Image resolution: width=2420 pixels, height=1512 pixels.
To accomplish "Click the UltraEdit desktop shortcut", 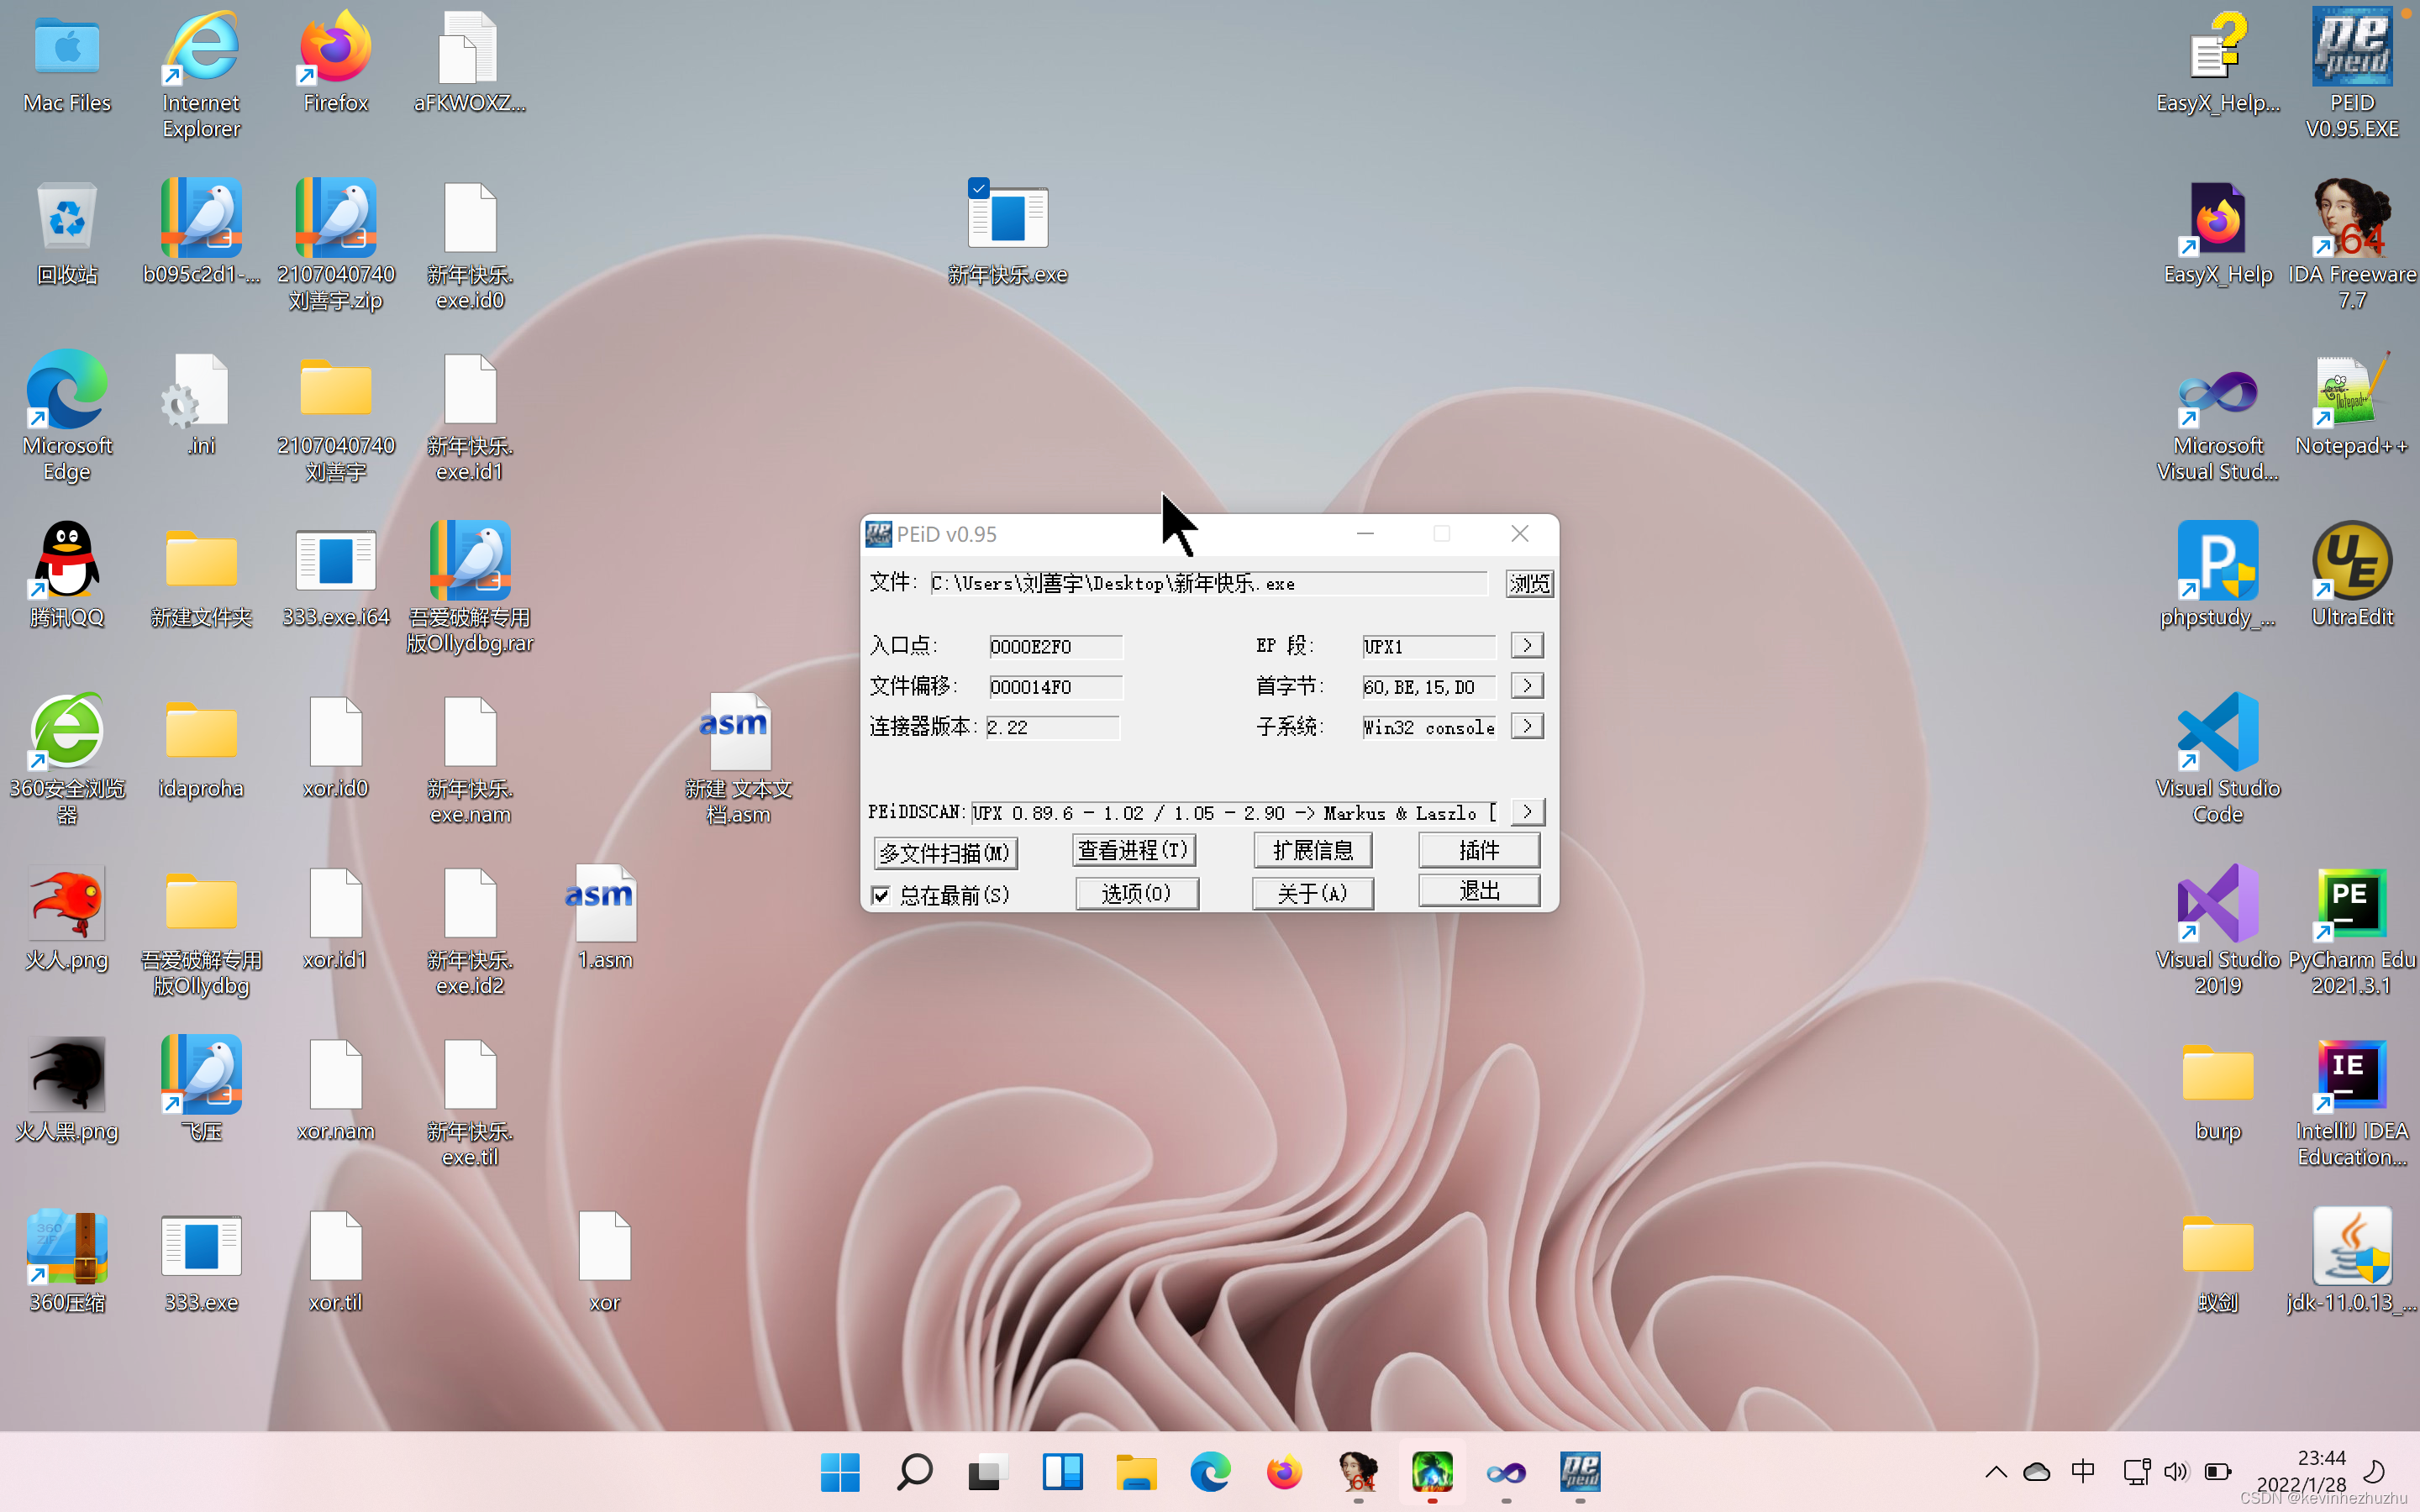I will click(2351, 562).
